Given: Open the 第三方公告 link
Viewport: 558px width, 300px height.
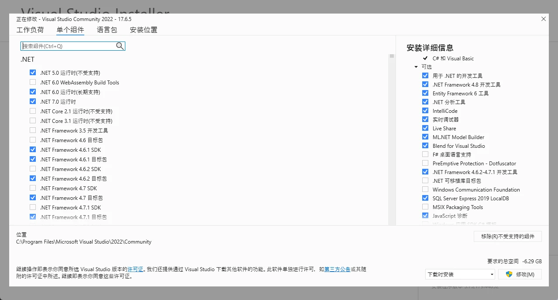Looking at the screenshot, I should [337, 269].
